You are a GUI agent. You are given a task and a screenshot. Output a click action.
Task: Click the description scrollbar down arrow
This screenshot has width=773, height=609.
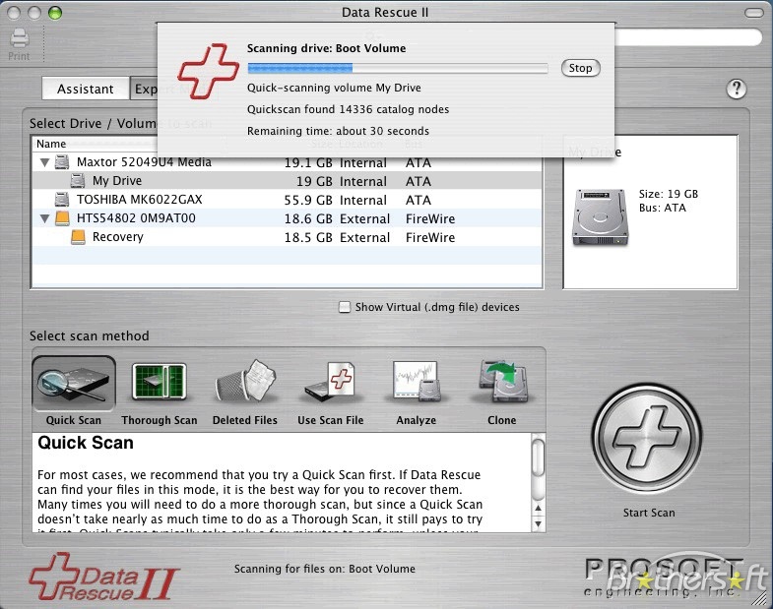[539, 524]
